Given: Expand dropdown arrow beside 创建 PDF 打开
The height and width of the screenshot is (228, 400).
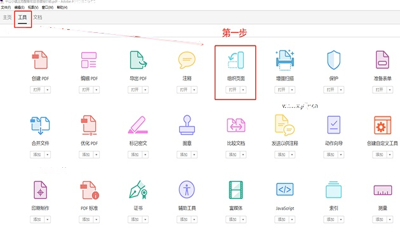Looking at the screenshot, I should 48,90.
